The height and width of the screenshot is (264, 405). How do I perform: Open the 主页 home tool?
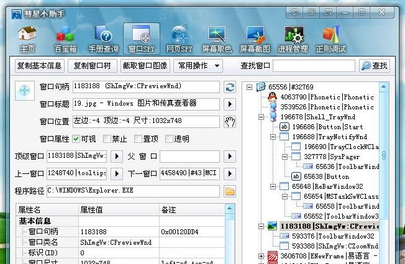coord(27,39)
